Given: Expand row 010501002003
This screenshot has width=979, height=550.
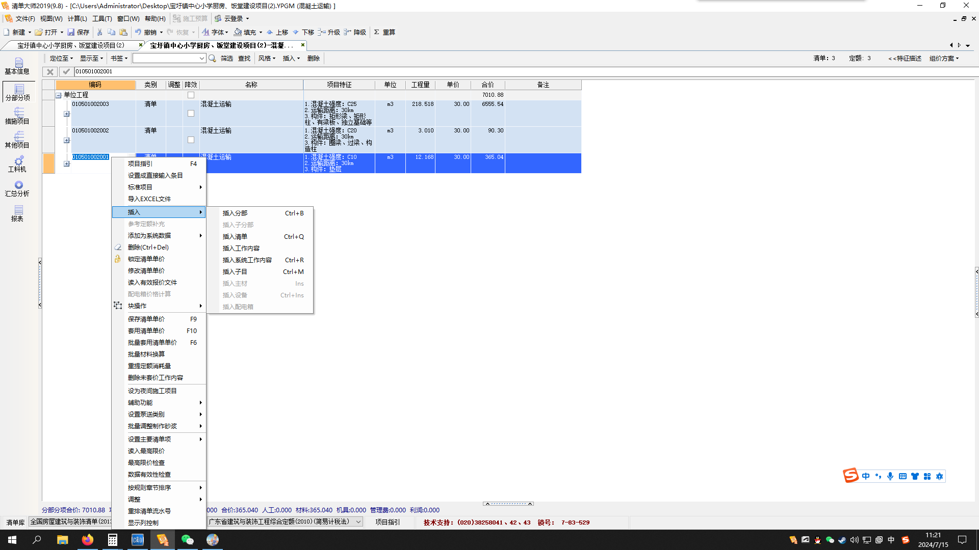Looking at the screenshot, I should pyautogui.click(x=66, y=114).
